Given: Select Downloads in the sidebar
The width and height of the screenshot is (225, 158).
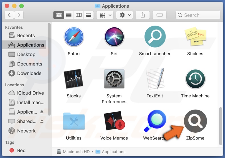Looking at the screenshot, I should click(29, 73).
